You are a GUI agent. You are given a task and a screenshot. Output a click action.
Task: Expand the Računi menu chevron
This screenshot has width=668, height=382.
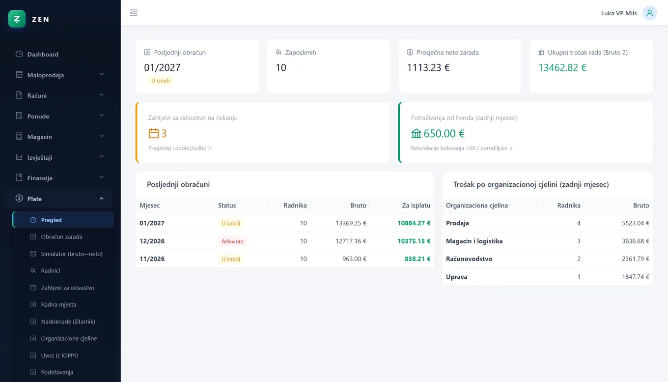click(x=102, y=95)
